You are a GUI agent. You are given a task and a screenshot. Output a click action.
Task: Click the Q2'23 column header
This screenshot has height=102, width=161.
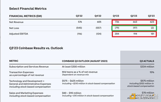134,16
